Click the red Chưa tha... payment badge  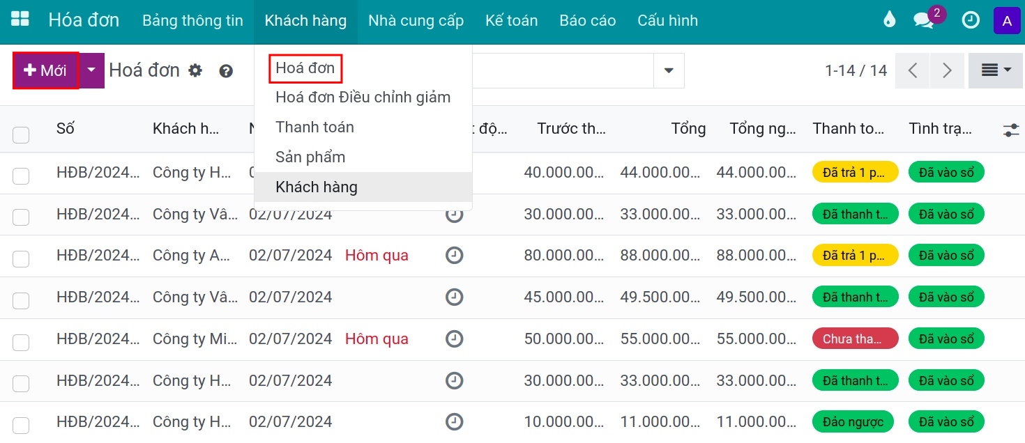pos(855,339)
